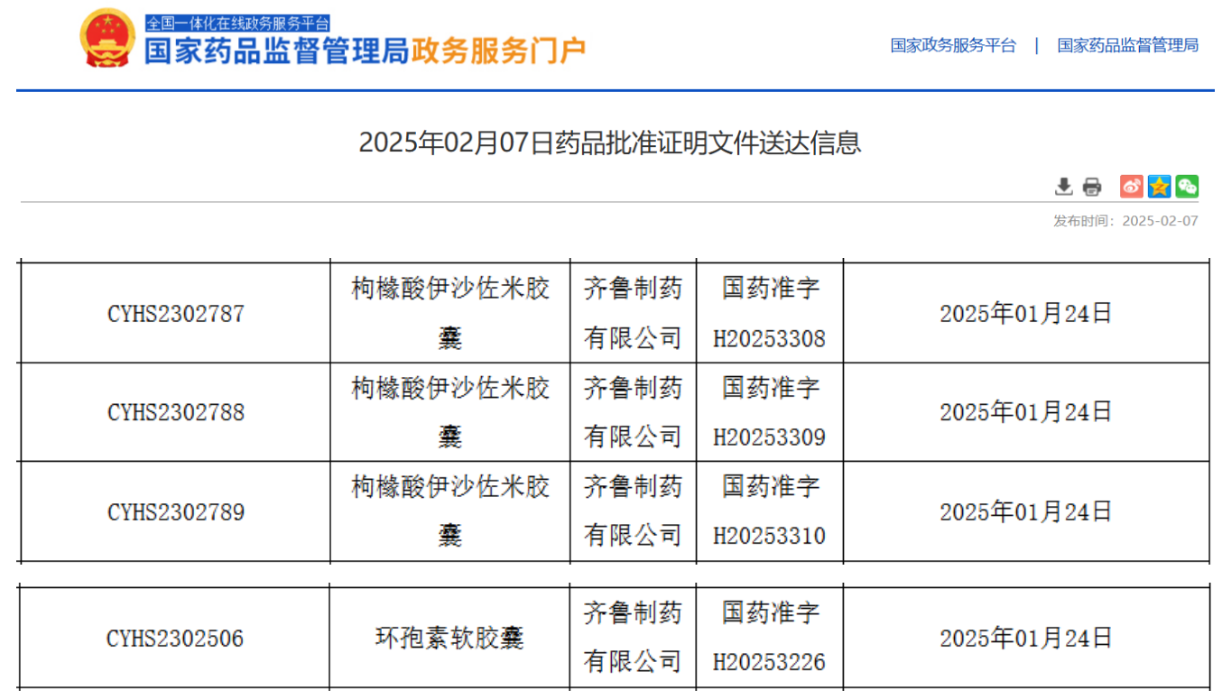Click drug name in CYHS2302789 row
This screenshot has width=1222, height=699.
(x=449, y=511)
